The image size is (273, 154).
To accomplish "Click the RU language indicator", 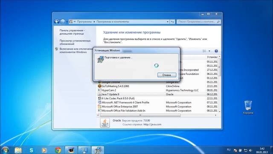I will pos(229,150).
